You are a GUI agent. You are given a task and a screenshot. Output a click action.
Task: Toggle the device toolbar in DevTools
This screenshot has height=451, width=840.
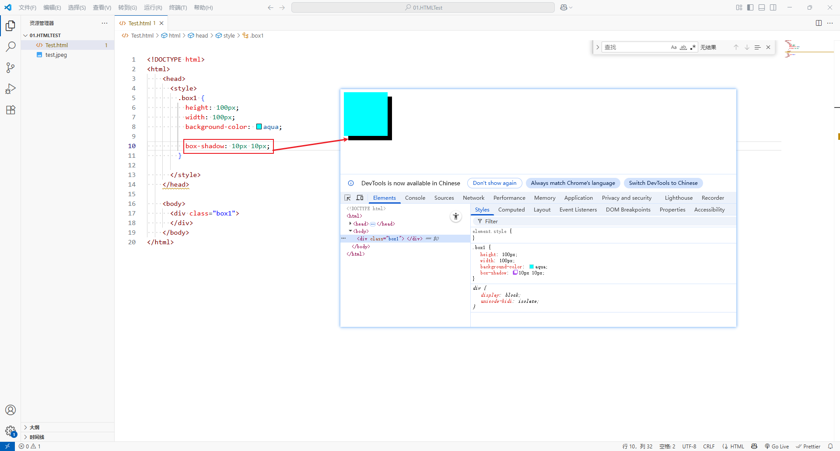[360, 198]
